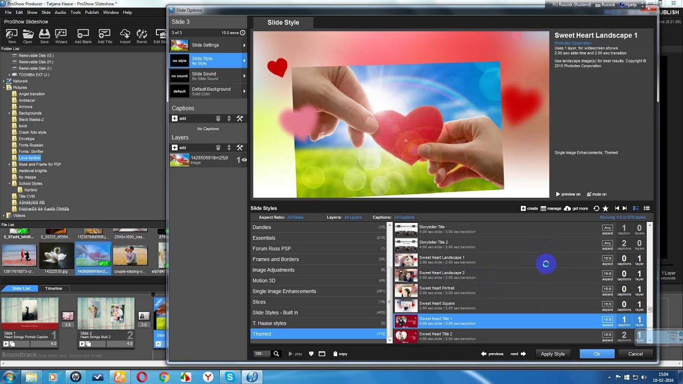Switch to the Slide List tab
Viewport: 683px width, 384px height.
tap(21, 289)
